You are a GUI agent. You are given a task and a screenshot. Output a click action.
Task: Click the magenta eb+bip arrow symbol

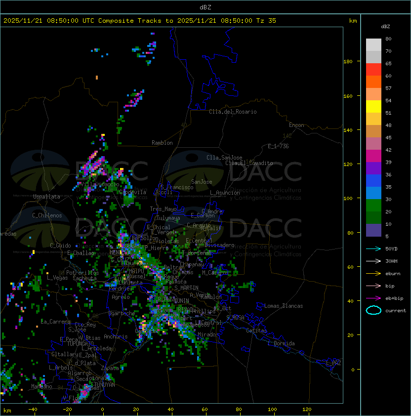(x=373, y=298)
